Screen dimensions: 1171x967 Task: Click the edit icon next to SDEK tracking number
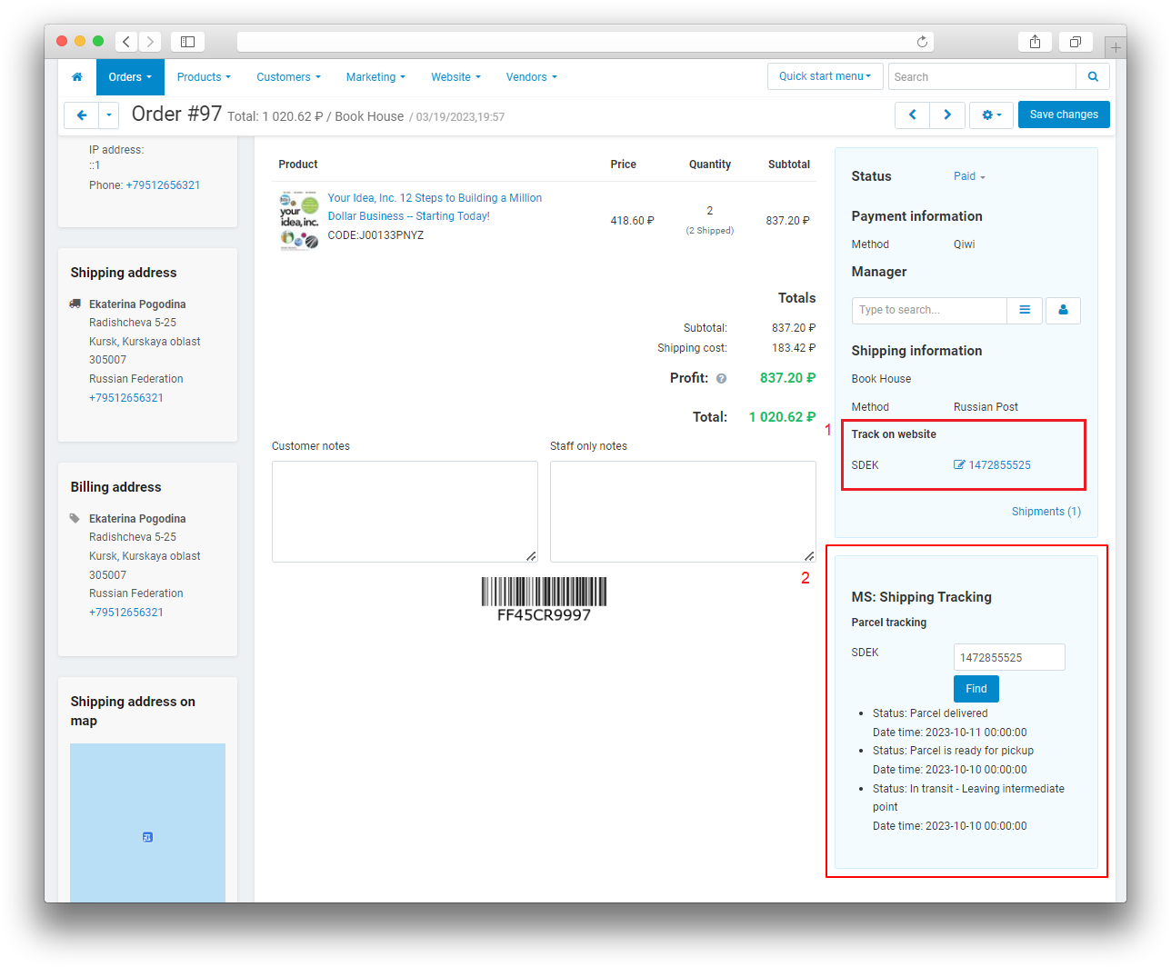click(959, 465)
